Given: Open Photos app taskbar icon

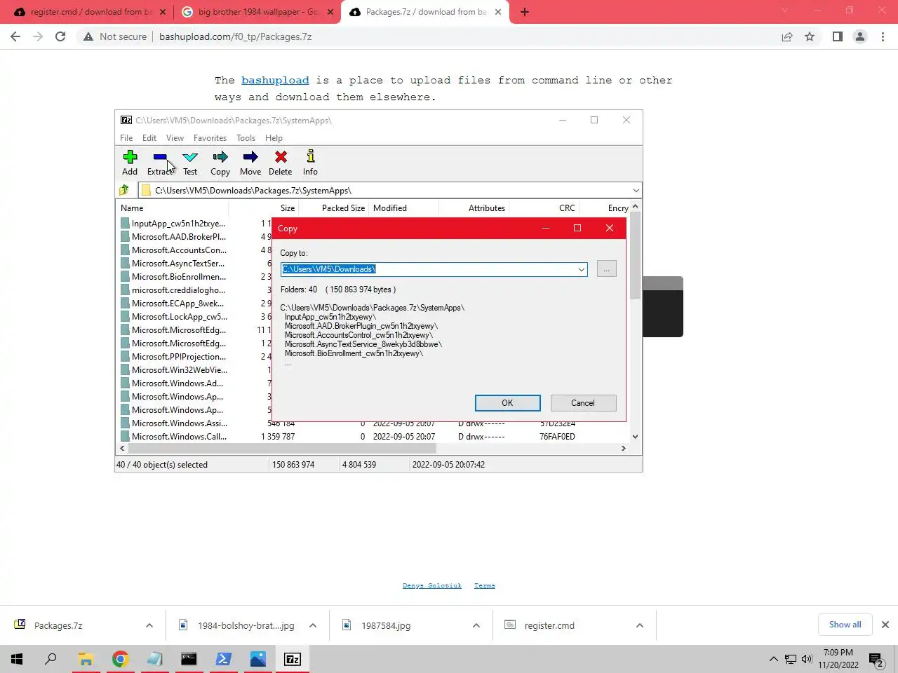Looking at the screenshot, I should (x=257, y=659).
